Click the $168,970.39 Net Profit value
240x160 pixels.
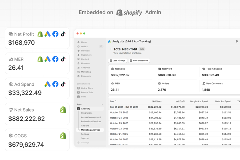(x=166, y=75)
